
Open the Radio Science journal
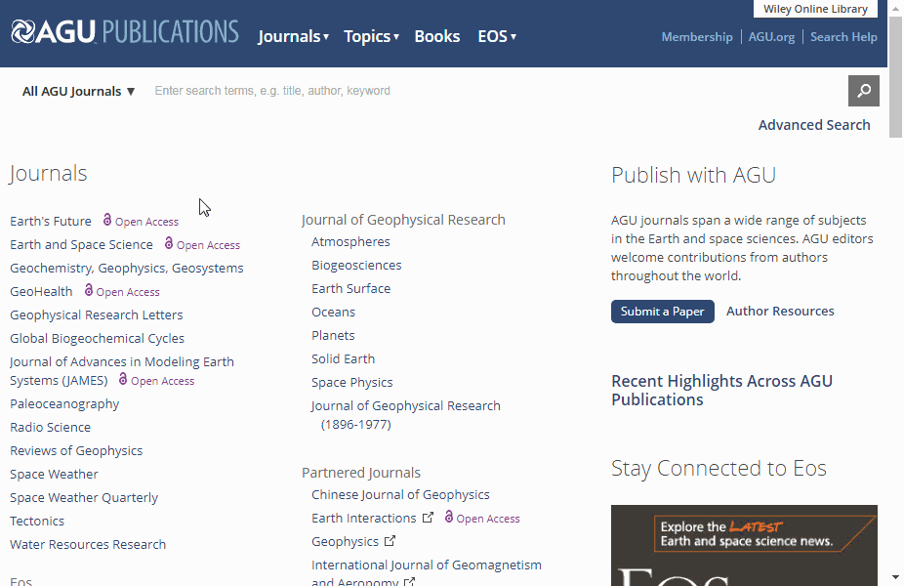tap(50, 428)
